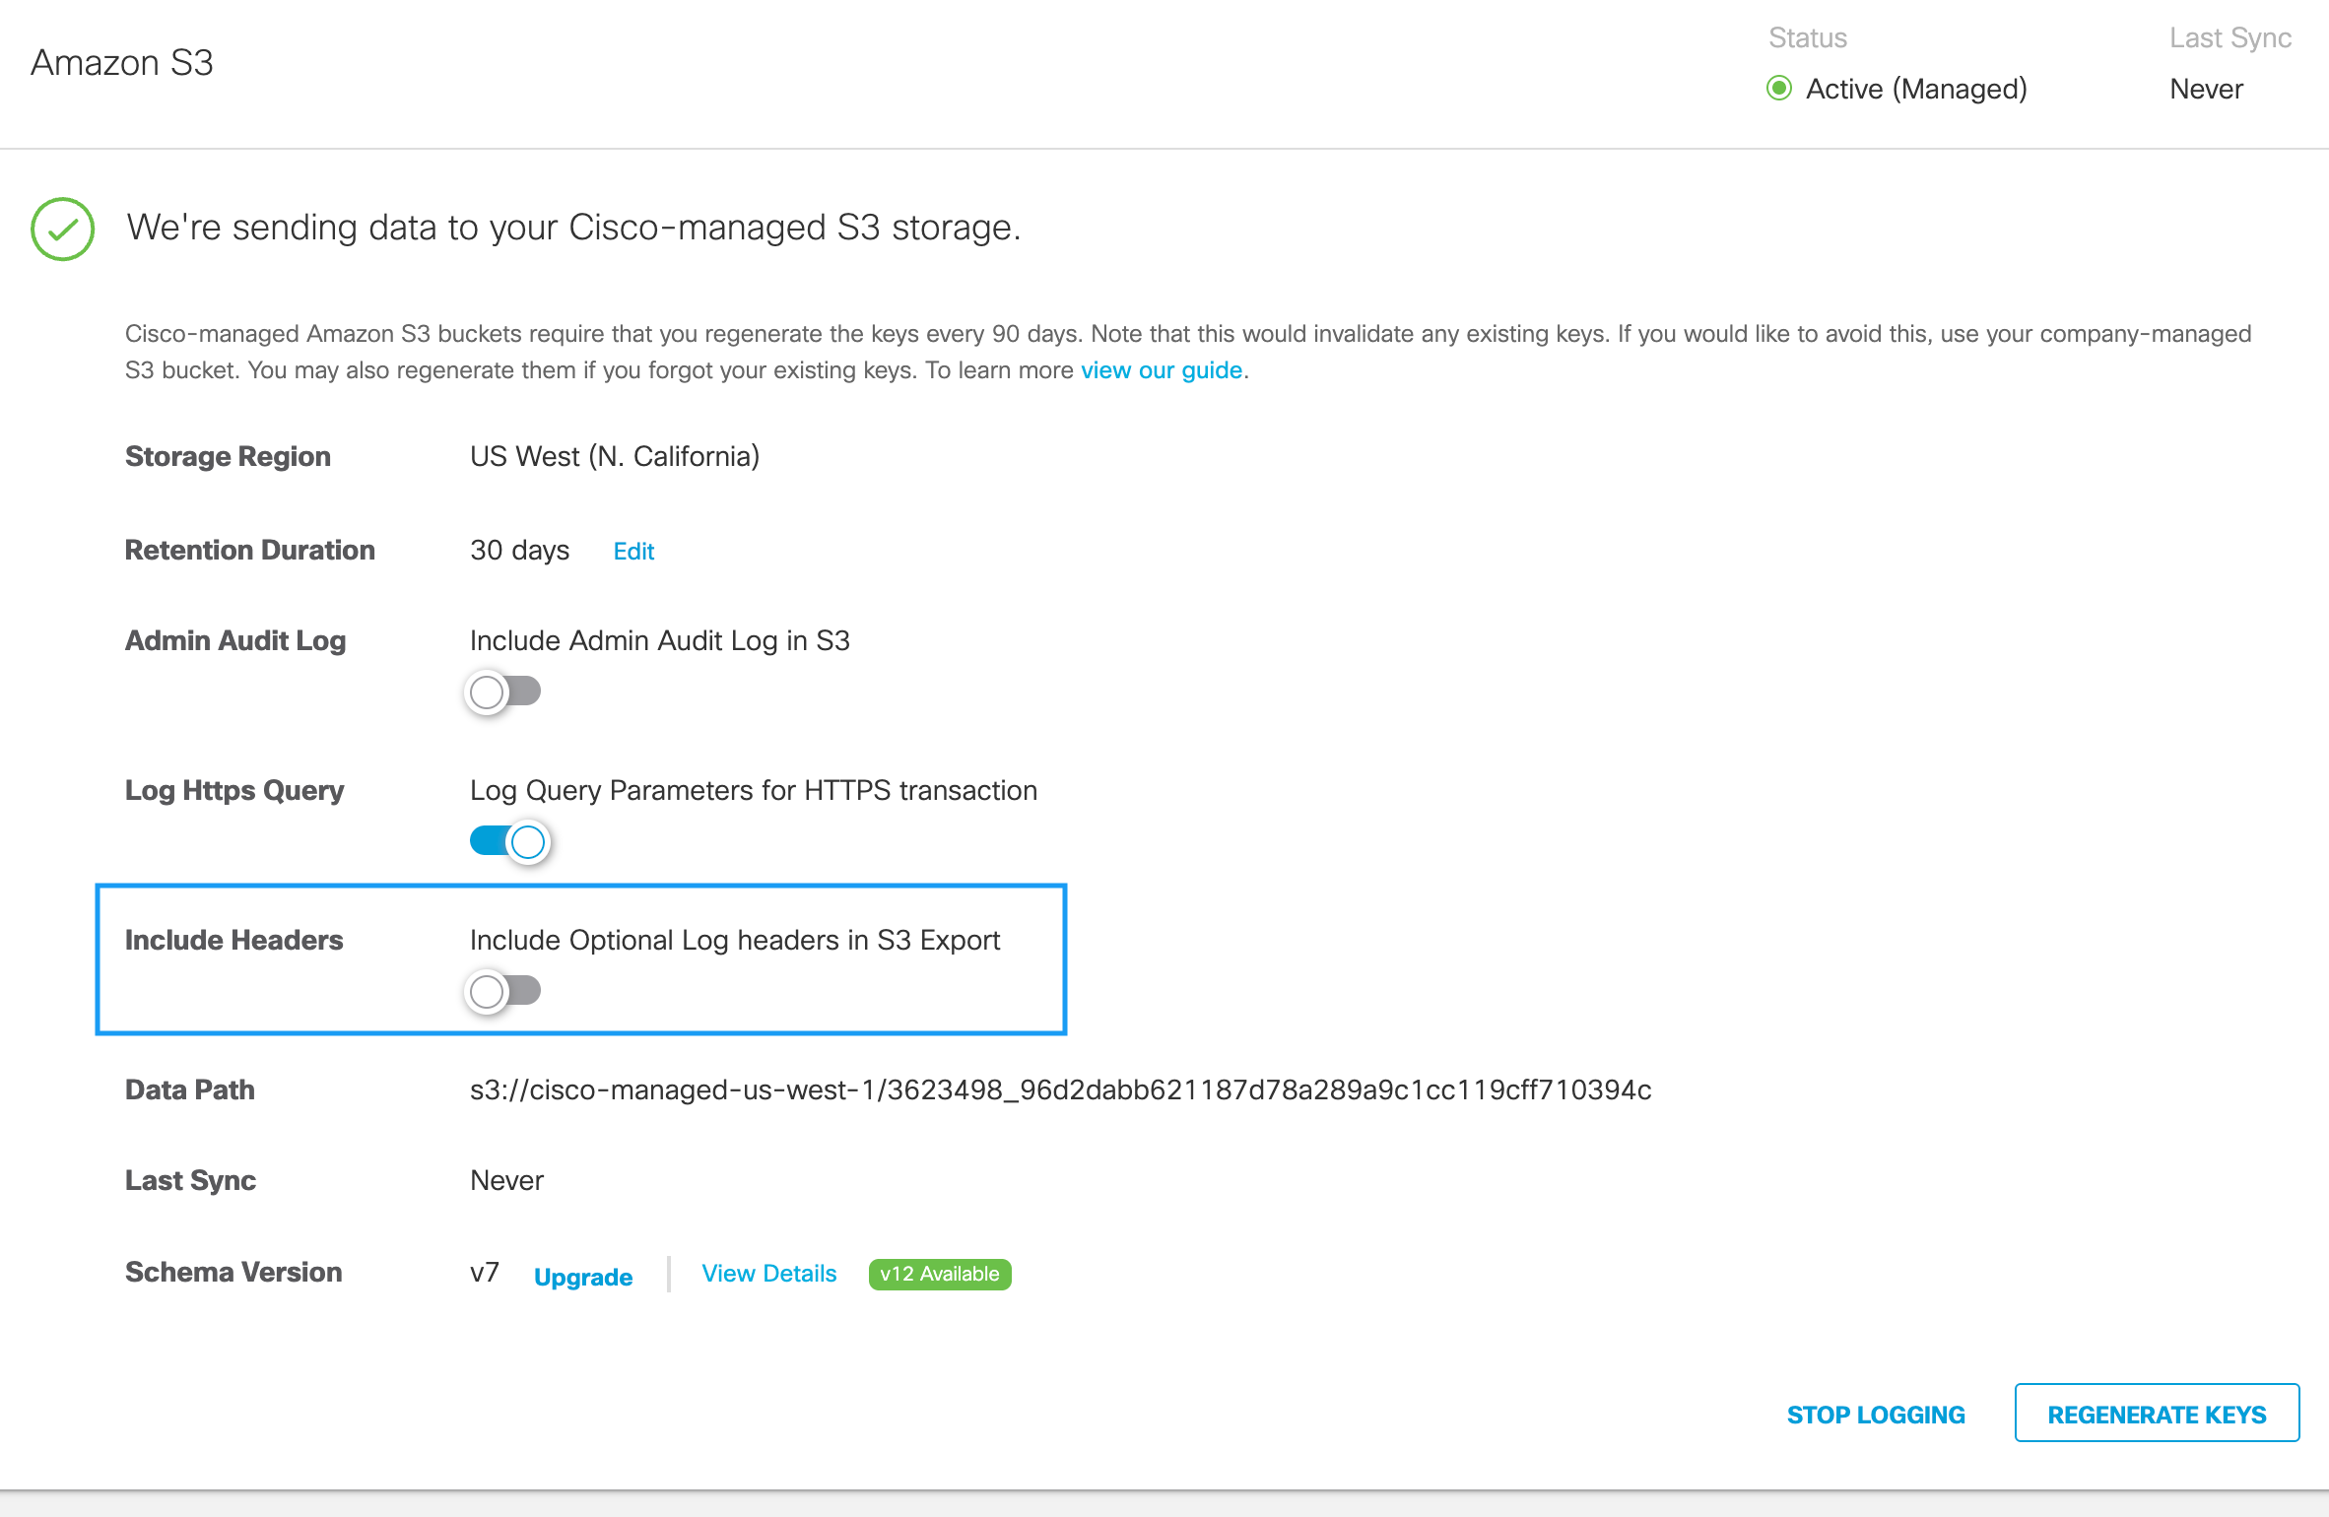Disable the Log Https Query toggle

point(509,841)
